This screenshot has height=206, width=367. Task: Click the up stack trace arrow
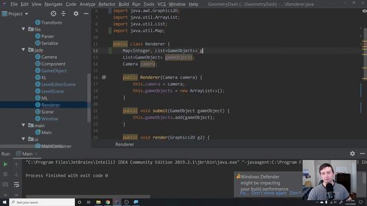(17, 164)
